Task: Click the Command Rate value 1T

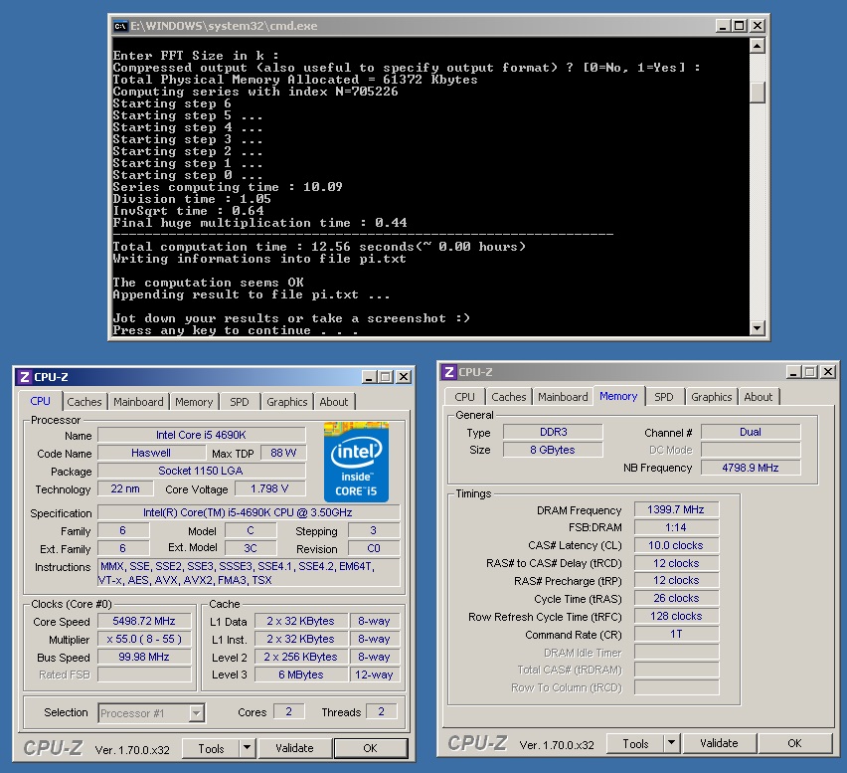Action: 676,634
